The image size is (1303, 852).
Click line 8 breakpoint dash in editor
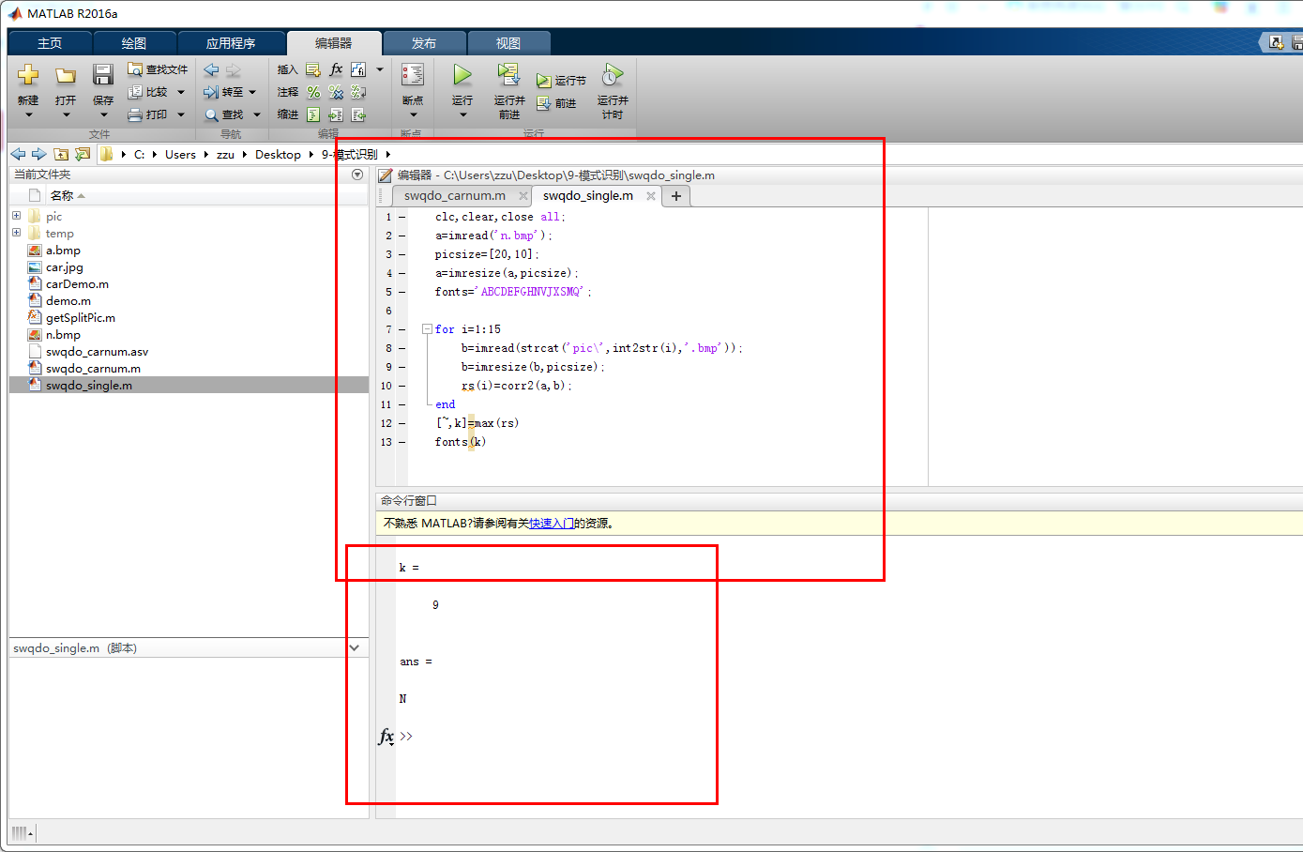[x=402, y=348]
